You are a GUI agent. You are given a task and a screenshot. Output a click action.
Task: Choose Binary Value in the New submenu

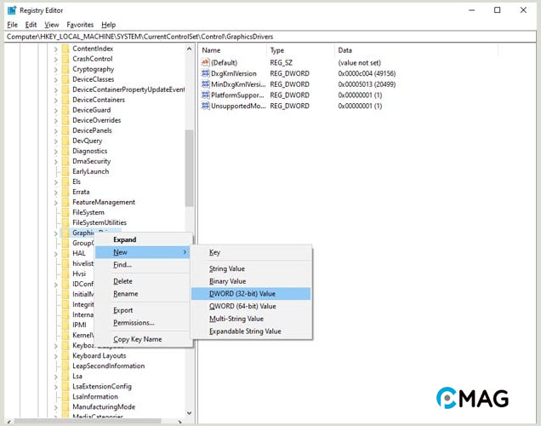pos(251,281)
